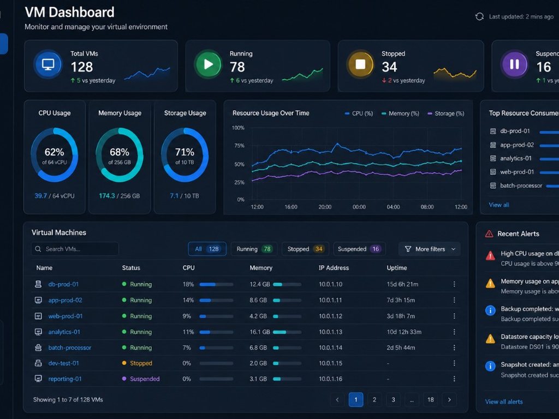Screen dimensions: 559x419
Task: Open the actions menu for db-prod-01
Action: pos(454,284)
